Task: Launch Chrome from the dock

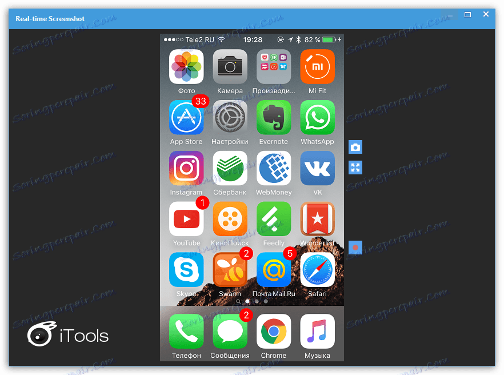Action: (274, 332)
